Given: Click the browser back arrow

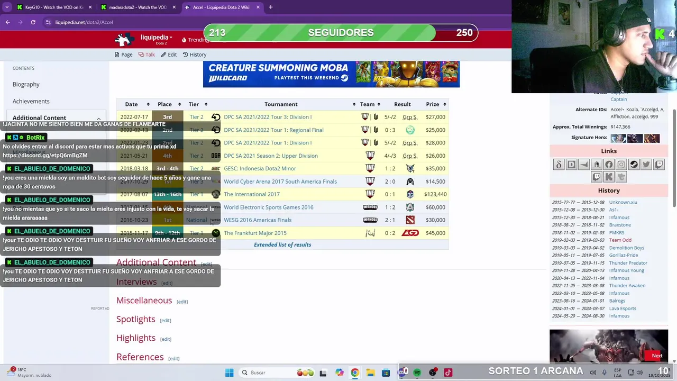Looking at the screenshot, I should click(7, 22).
